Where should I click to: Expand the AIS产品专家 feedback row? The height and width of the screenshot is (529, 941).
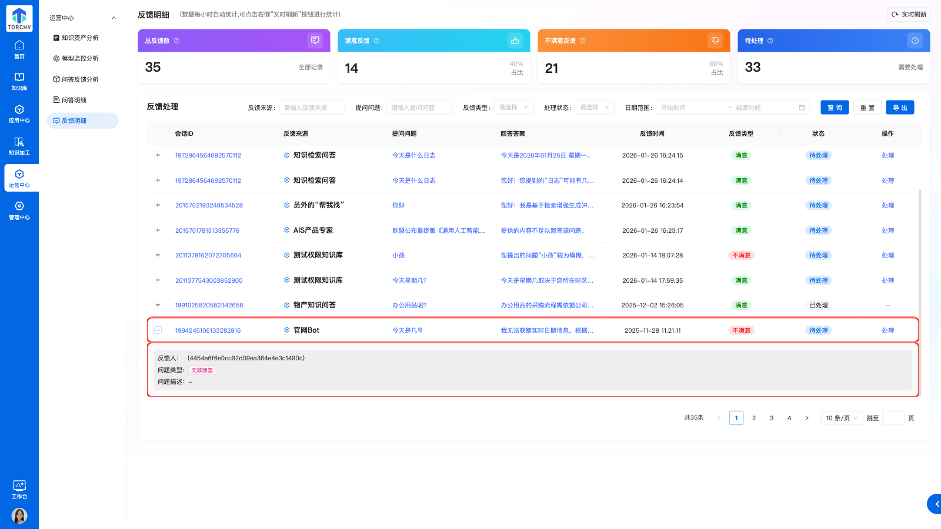pyautogui.click(x=158, y=230)
